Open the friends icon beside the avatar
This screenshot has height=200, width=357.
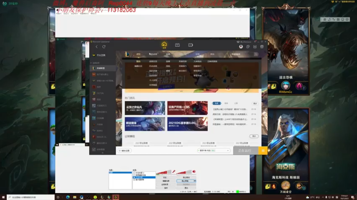point(248,47)
